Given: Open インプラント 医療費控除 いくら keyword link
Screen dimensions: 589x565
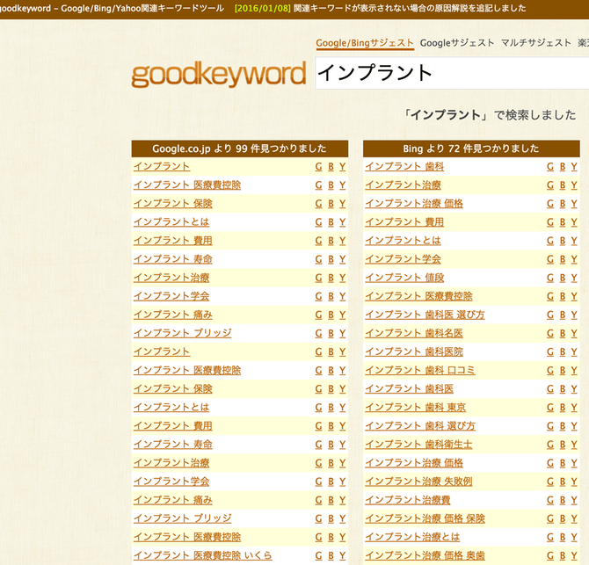Looking at the screenshot, I should (202, 555).
